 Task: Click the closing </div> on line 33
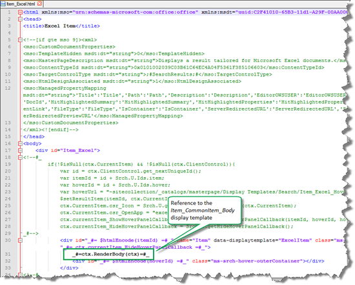click(69, 268)
